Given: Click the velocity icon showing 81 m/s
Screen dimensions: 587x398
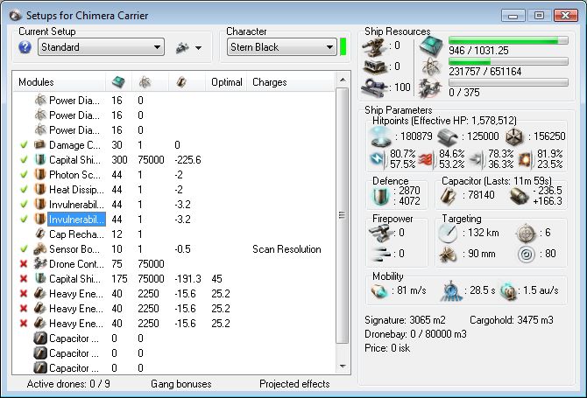Looking at the screenshot, I should point(379,290).
